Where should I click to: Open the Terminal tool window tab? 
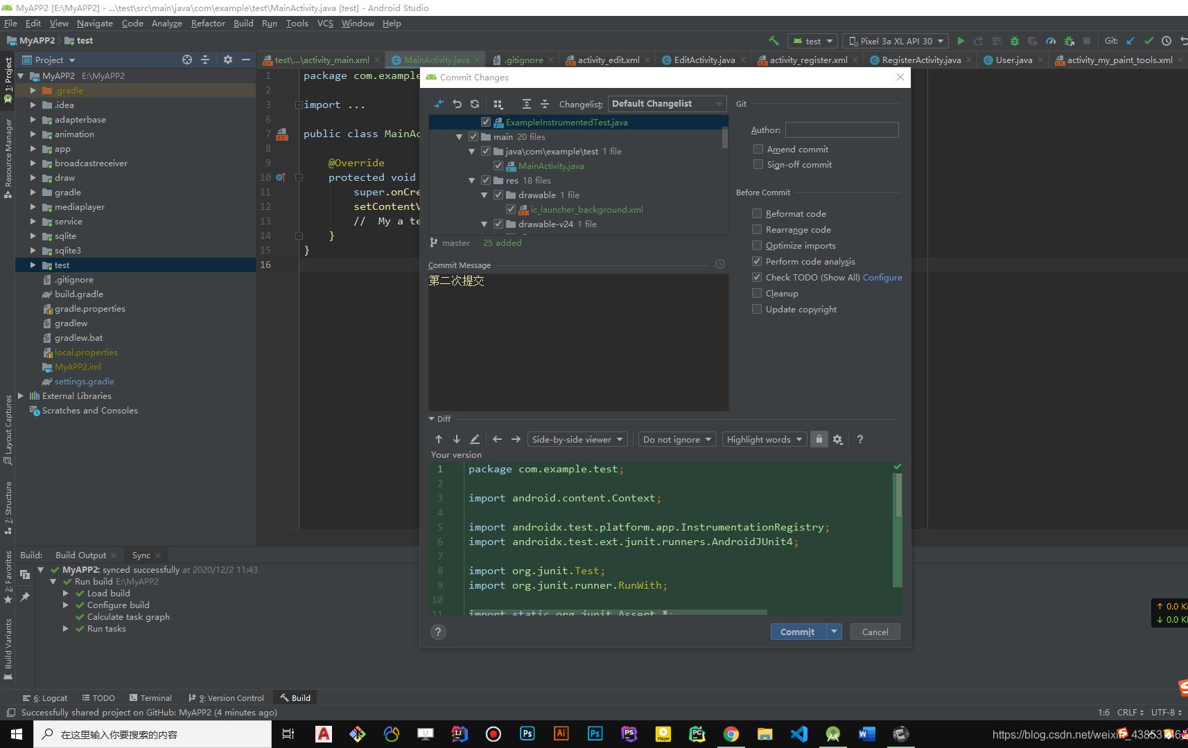150,697
